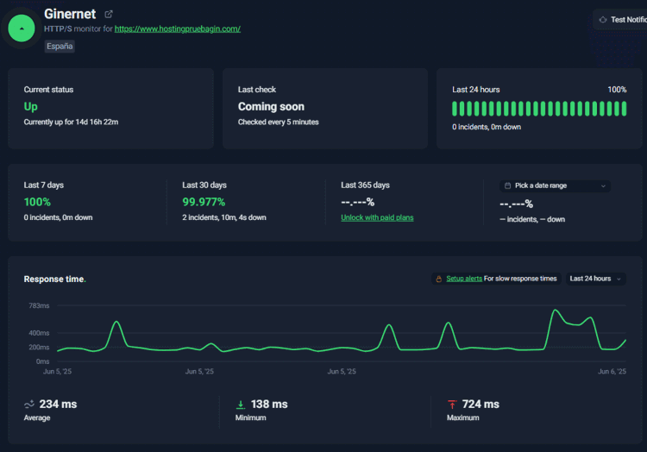Click the calendar icon in date range picker
This screenshot has height=452, width=647.
pos(507,186)
